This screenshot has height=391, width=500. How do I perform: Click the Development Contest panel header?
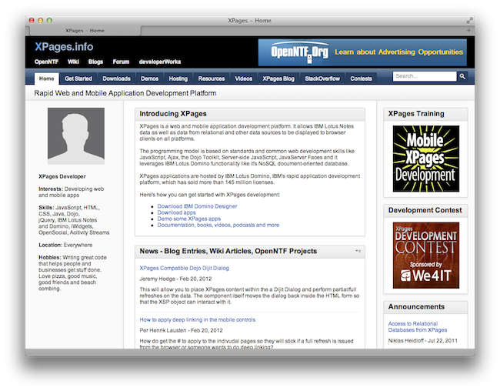(x=425, y=210)
